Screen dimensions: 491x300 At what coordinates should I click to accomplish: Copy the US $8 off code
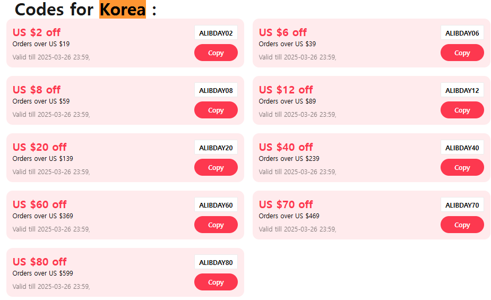tap(216, 110)
